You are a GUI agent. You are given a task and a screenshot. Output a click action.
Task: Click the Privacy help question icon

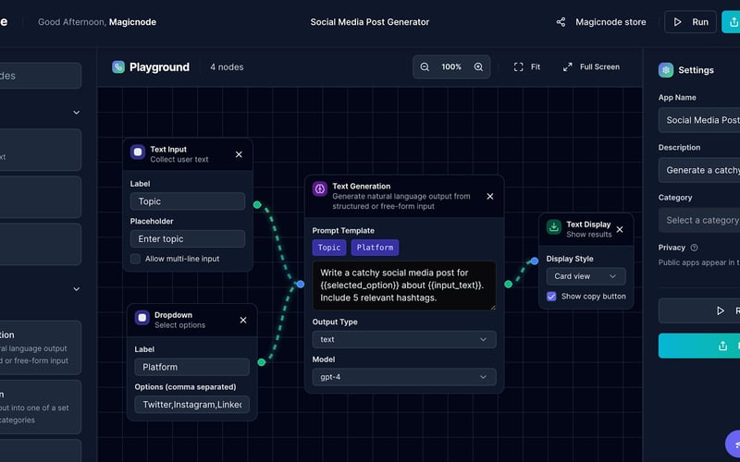(695, 248)
